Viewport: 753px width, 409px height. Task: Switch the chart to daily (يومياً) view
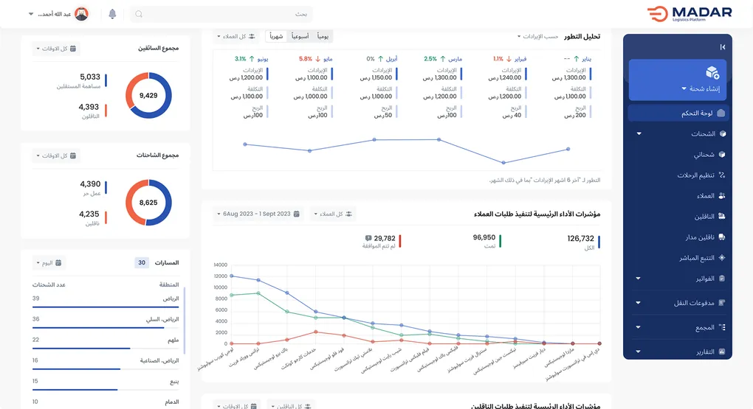(x=323, y=36)
